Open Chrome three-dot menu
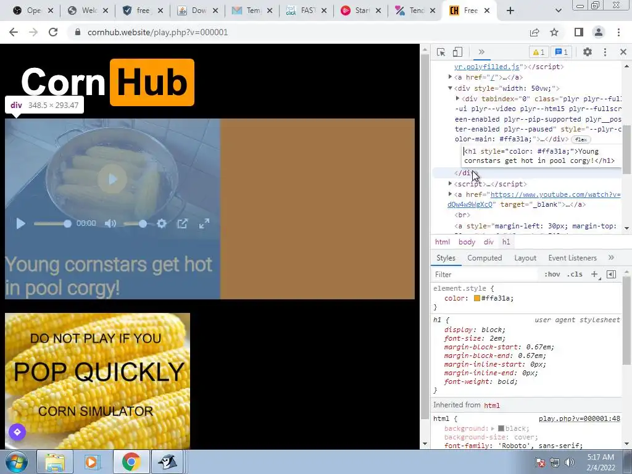 (618, 32)
